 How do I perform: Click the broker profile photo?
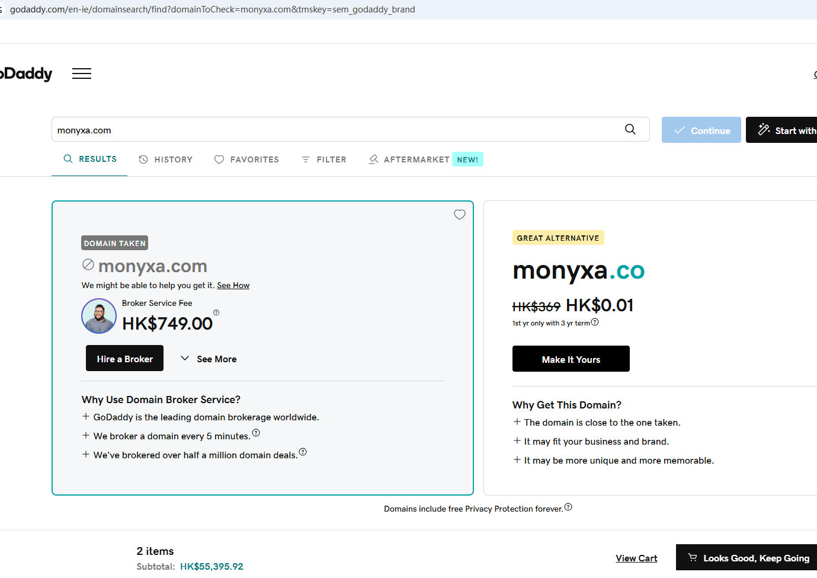pyautogui.click(x=99, y=316)
